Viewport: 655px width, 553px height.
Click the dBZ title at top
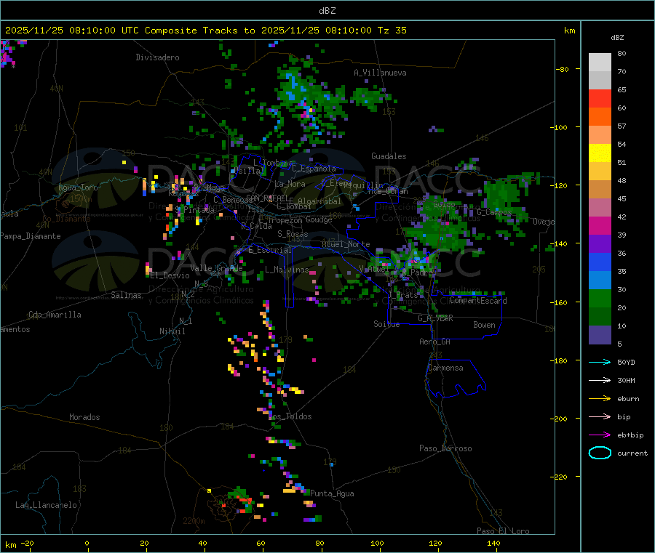(x=327, y=11)
